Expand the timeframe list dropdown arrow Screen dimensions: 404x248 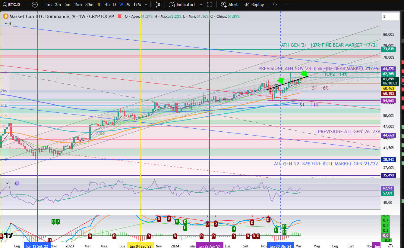point(146,5)
